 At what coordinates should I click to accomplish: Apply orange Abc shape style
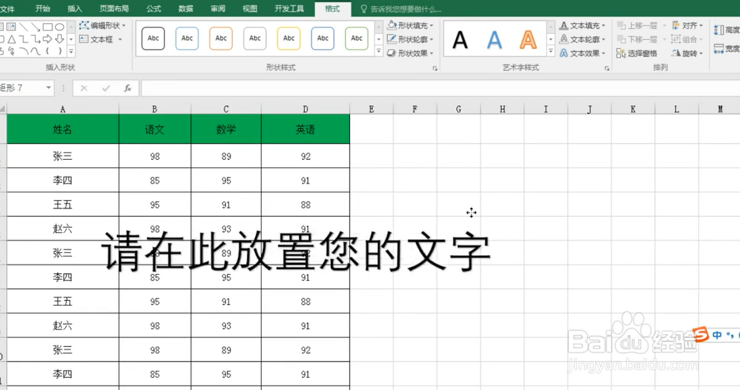point(221,38)
